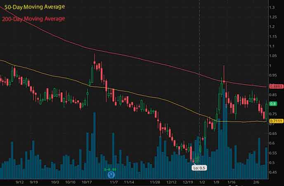Click the 11/7 date on the time axis
284x186 pixels.
click(x=114, y=182)
